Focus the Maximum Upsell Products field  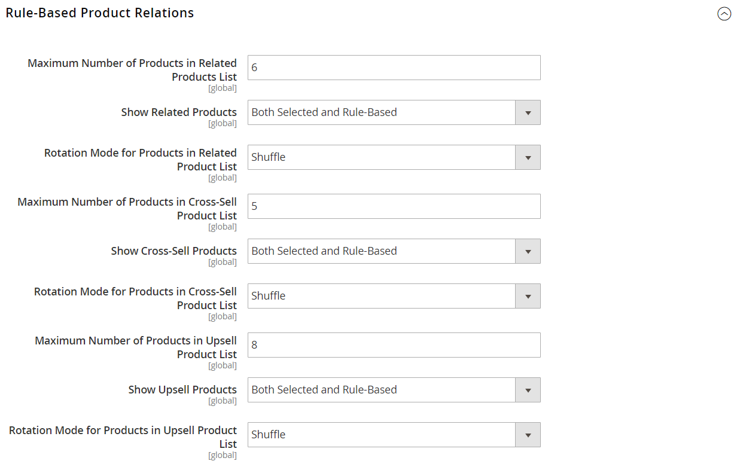(394, 345)
